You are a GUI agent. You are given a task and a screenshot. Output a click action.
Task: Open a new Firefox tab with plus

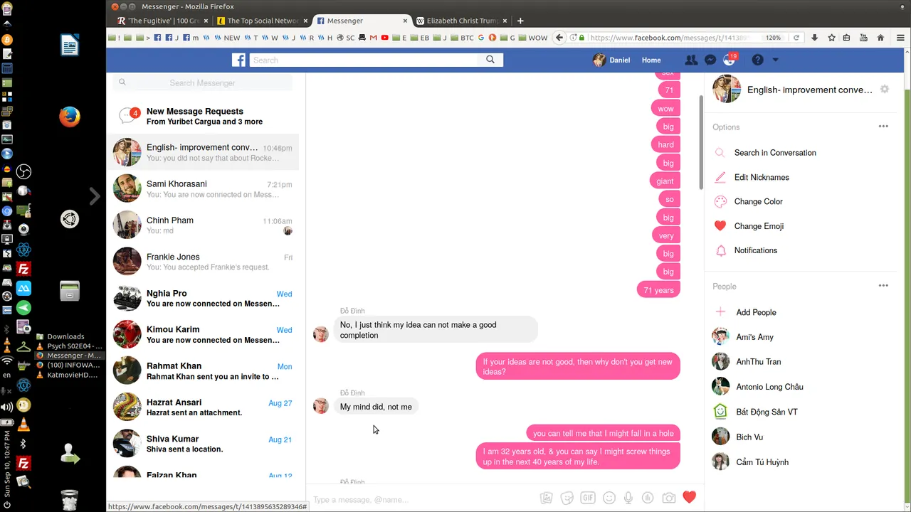[x=520, y=21]
